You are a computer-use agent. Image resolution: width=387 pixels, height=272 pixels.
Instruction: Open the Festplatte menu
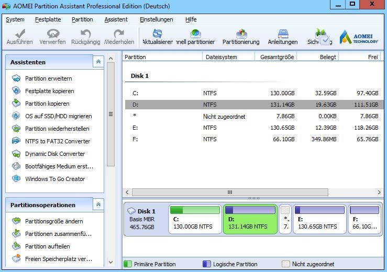pyautogui.click(x=48, y=19)
